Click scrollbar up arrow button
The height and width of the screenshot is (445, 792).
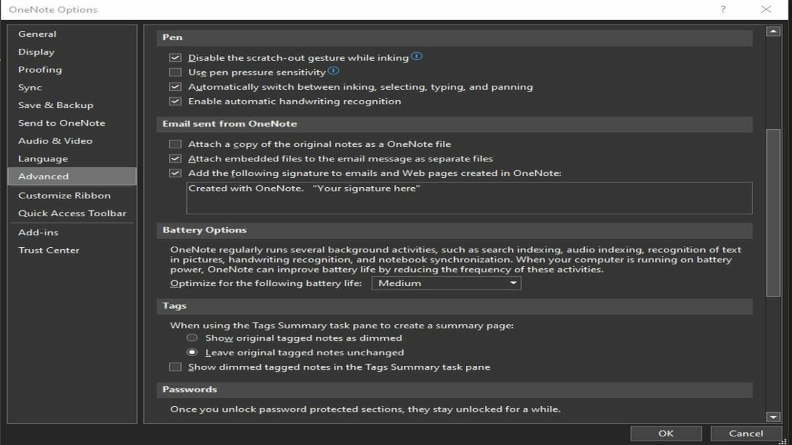pos(773,32)
